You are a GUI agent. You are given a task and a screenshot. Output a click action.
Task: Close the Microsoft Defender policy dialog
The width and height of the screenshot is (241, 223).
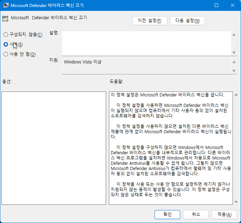pos(233,5)
